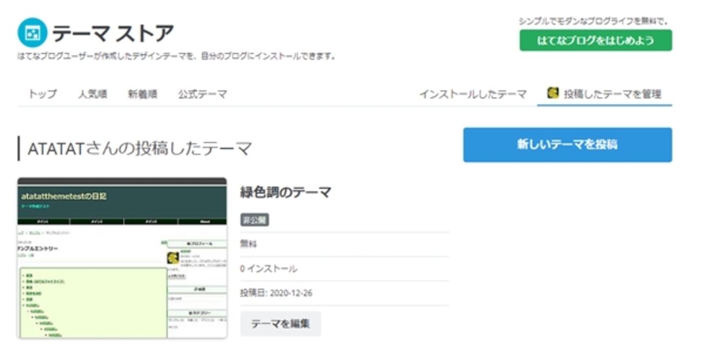Click the テーマ ストア heading link
The height and width of the screenshot is (359, 704).
(113, 34)
